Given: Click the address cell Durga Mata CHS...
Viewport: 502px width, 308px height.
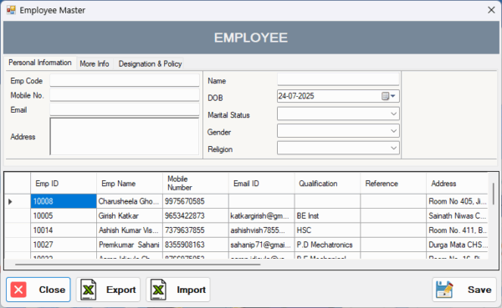Looking at the screenshot, I should pyautogui.click(x=457, y=245).
